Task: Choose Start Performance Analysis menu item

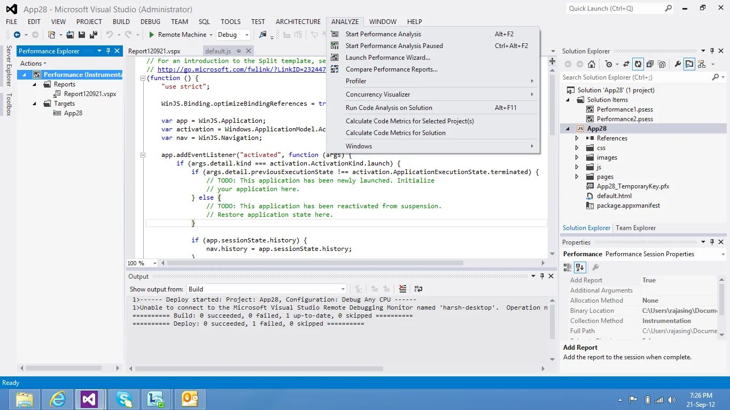Action: click(433, 34)
